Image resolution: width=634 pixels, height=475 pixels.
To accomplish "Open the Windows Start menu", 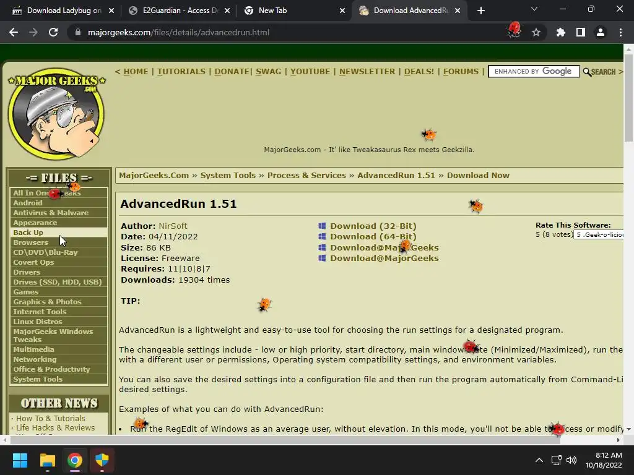I will (20, 460).
